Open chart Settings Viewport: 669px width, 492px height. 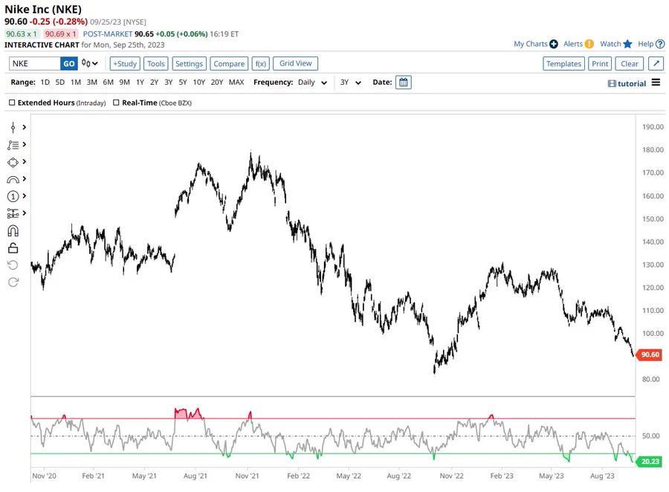(x=189, y=64)
